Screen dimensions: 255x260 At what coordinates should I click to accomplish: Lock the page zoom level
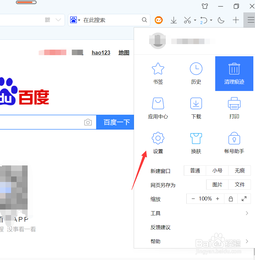[x=231, y=199]
